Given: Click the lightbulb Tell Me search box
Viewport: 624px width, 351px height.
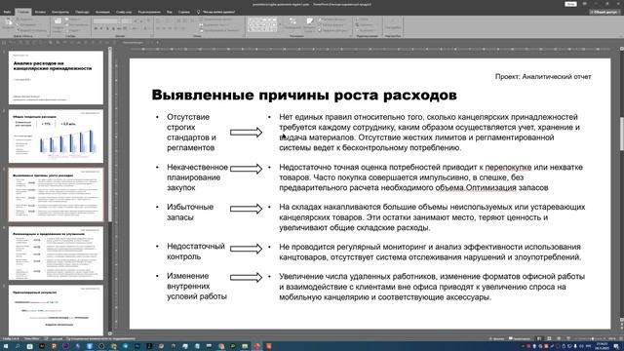Looking at the screenshot, I should tap(216, 12).
